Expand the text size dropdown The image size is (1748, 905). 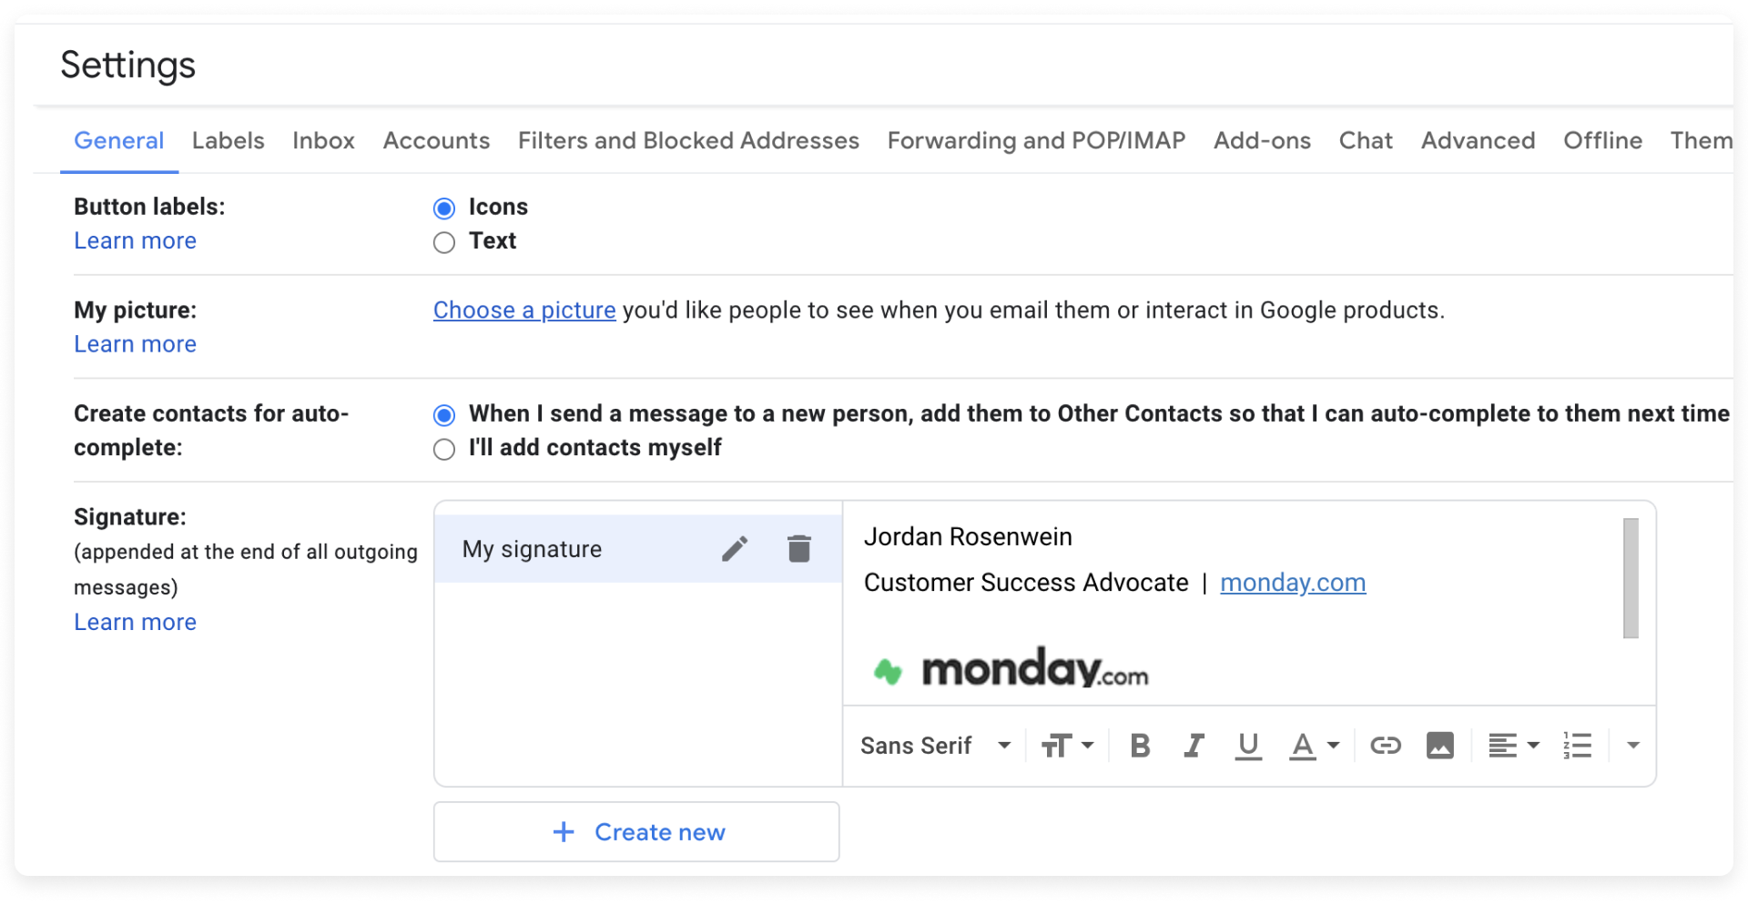[x=1067, y=746]
